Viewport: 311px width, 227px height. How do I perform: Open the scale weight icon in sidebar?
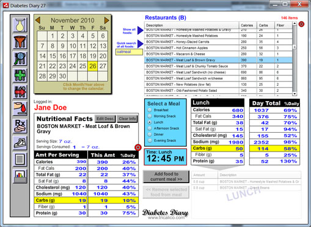click(x=20, y=25)
